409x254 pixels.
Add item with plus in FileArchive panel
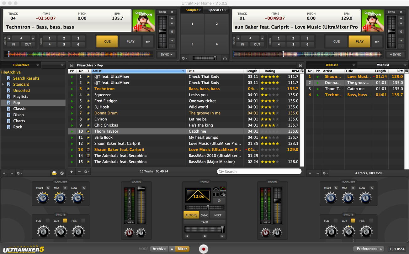[4, 173]
